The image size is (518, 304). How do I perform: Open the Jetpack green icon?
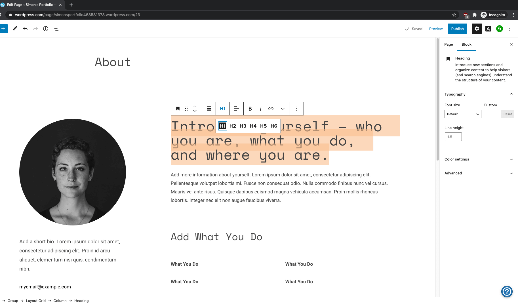(x=500, y=29)
